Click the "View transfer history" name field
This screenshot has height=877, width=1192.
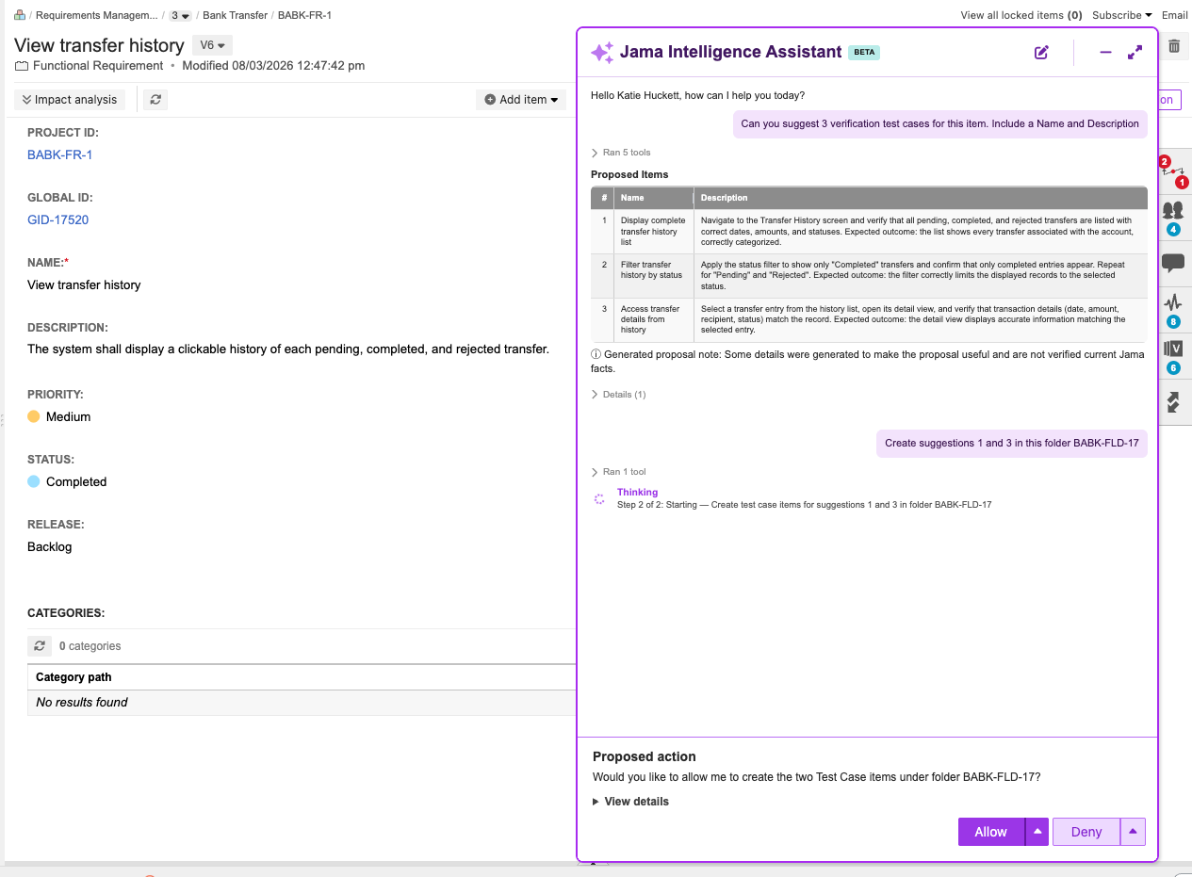[x=84, y=284]
